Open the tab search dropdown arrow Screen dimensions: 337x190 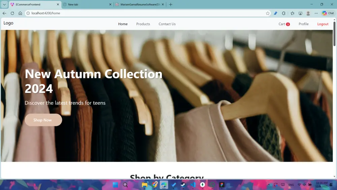coord(4,4)
